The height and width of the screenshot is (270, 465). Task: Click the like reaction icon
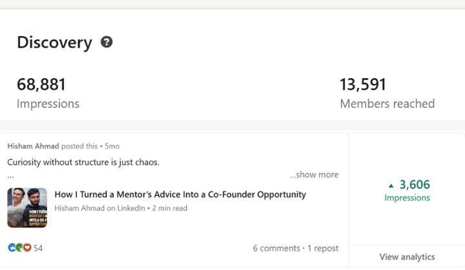point(12,247)
